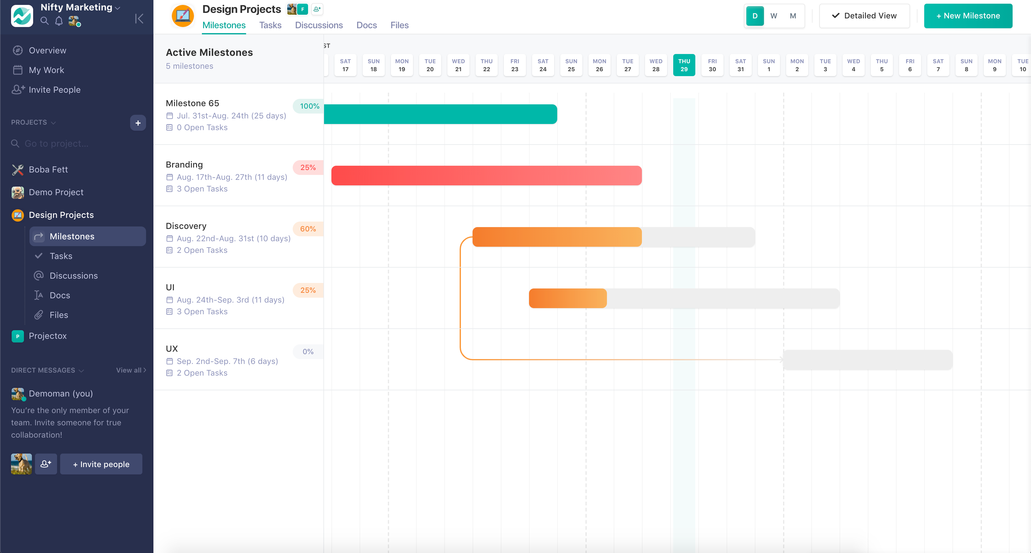
Task: Open Docs via the document icon
Action: point(38,295)
